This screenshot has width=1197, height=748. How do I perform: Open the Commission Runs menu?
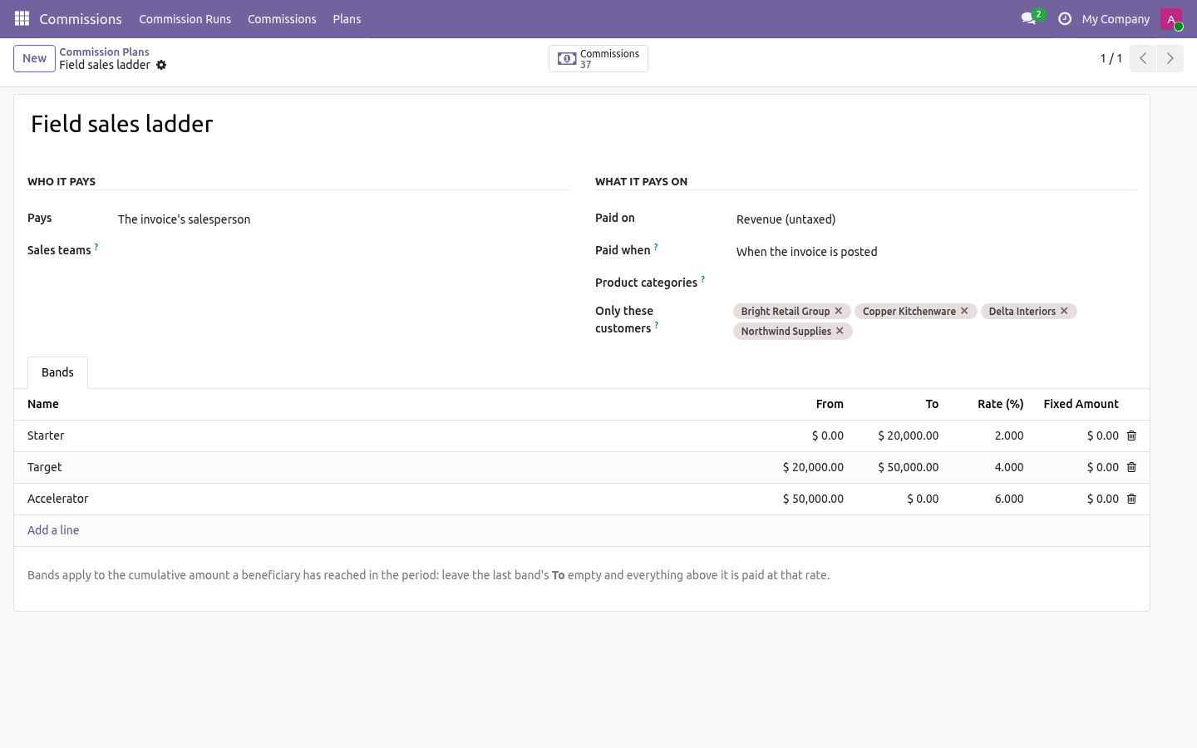[x=185, y=19]
